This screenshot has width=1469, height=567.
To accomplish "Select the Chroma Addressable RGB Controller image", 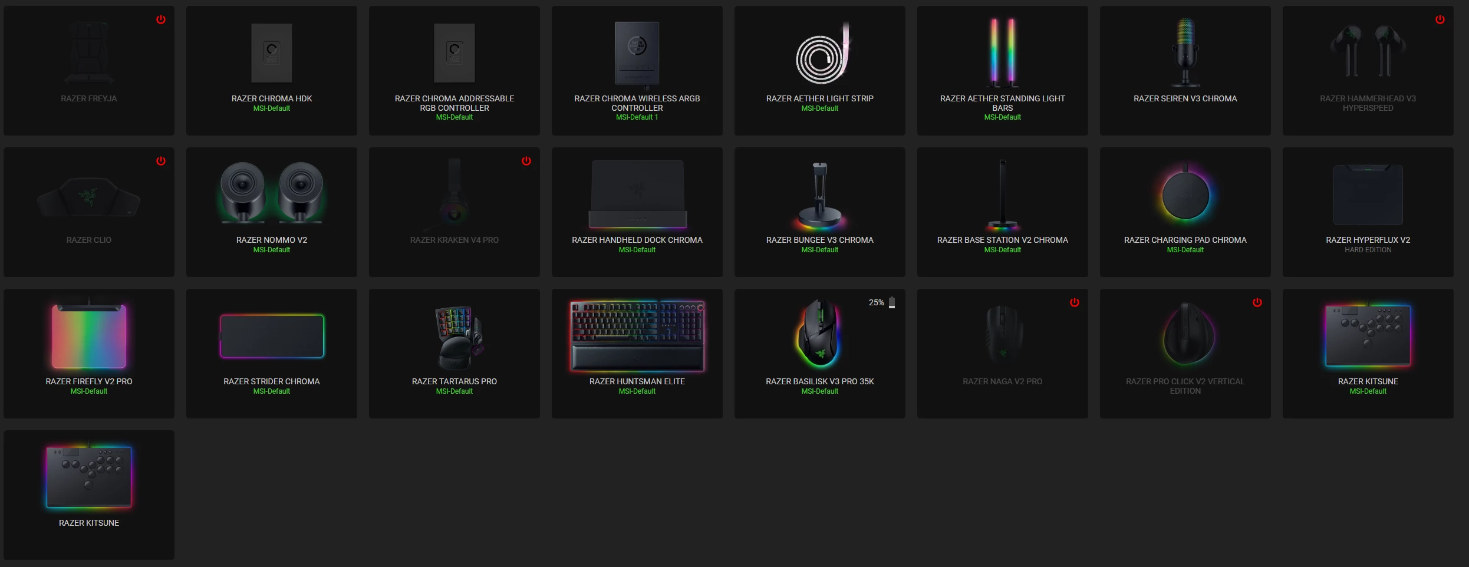I will click(454, 53).
